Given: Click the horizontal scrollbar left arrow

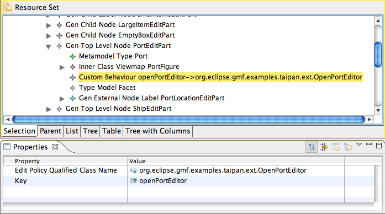Looking at the screenshot, I should coord(8,119).
